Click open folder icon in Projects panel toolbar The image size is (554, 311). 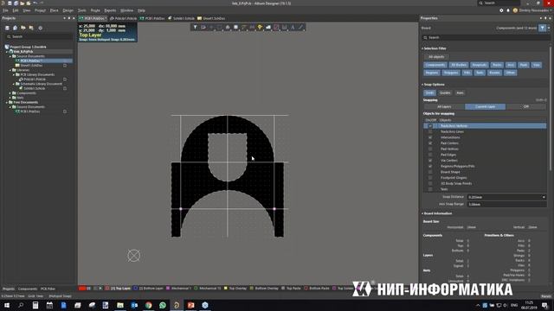[23, 28]
